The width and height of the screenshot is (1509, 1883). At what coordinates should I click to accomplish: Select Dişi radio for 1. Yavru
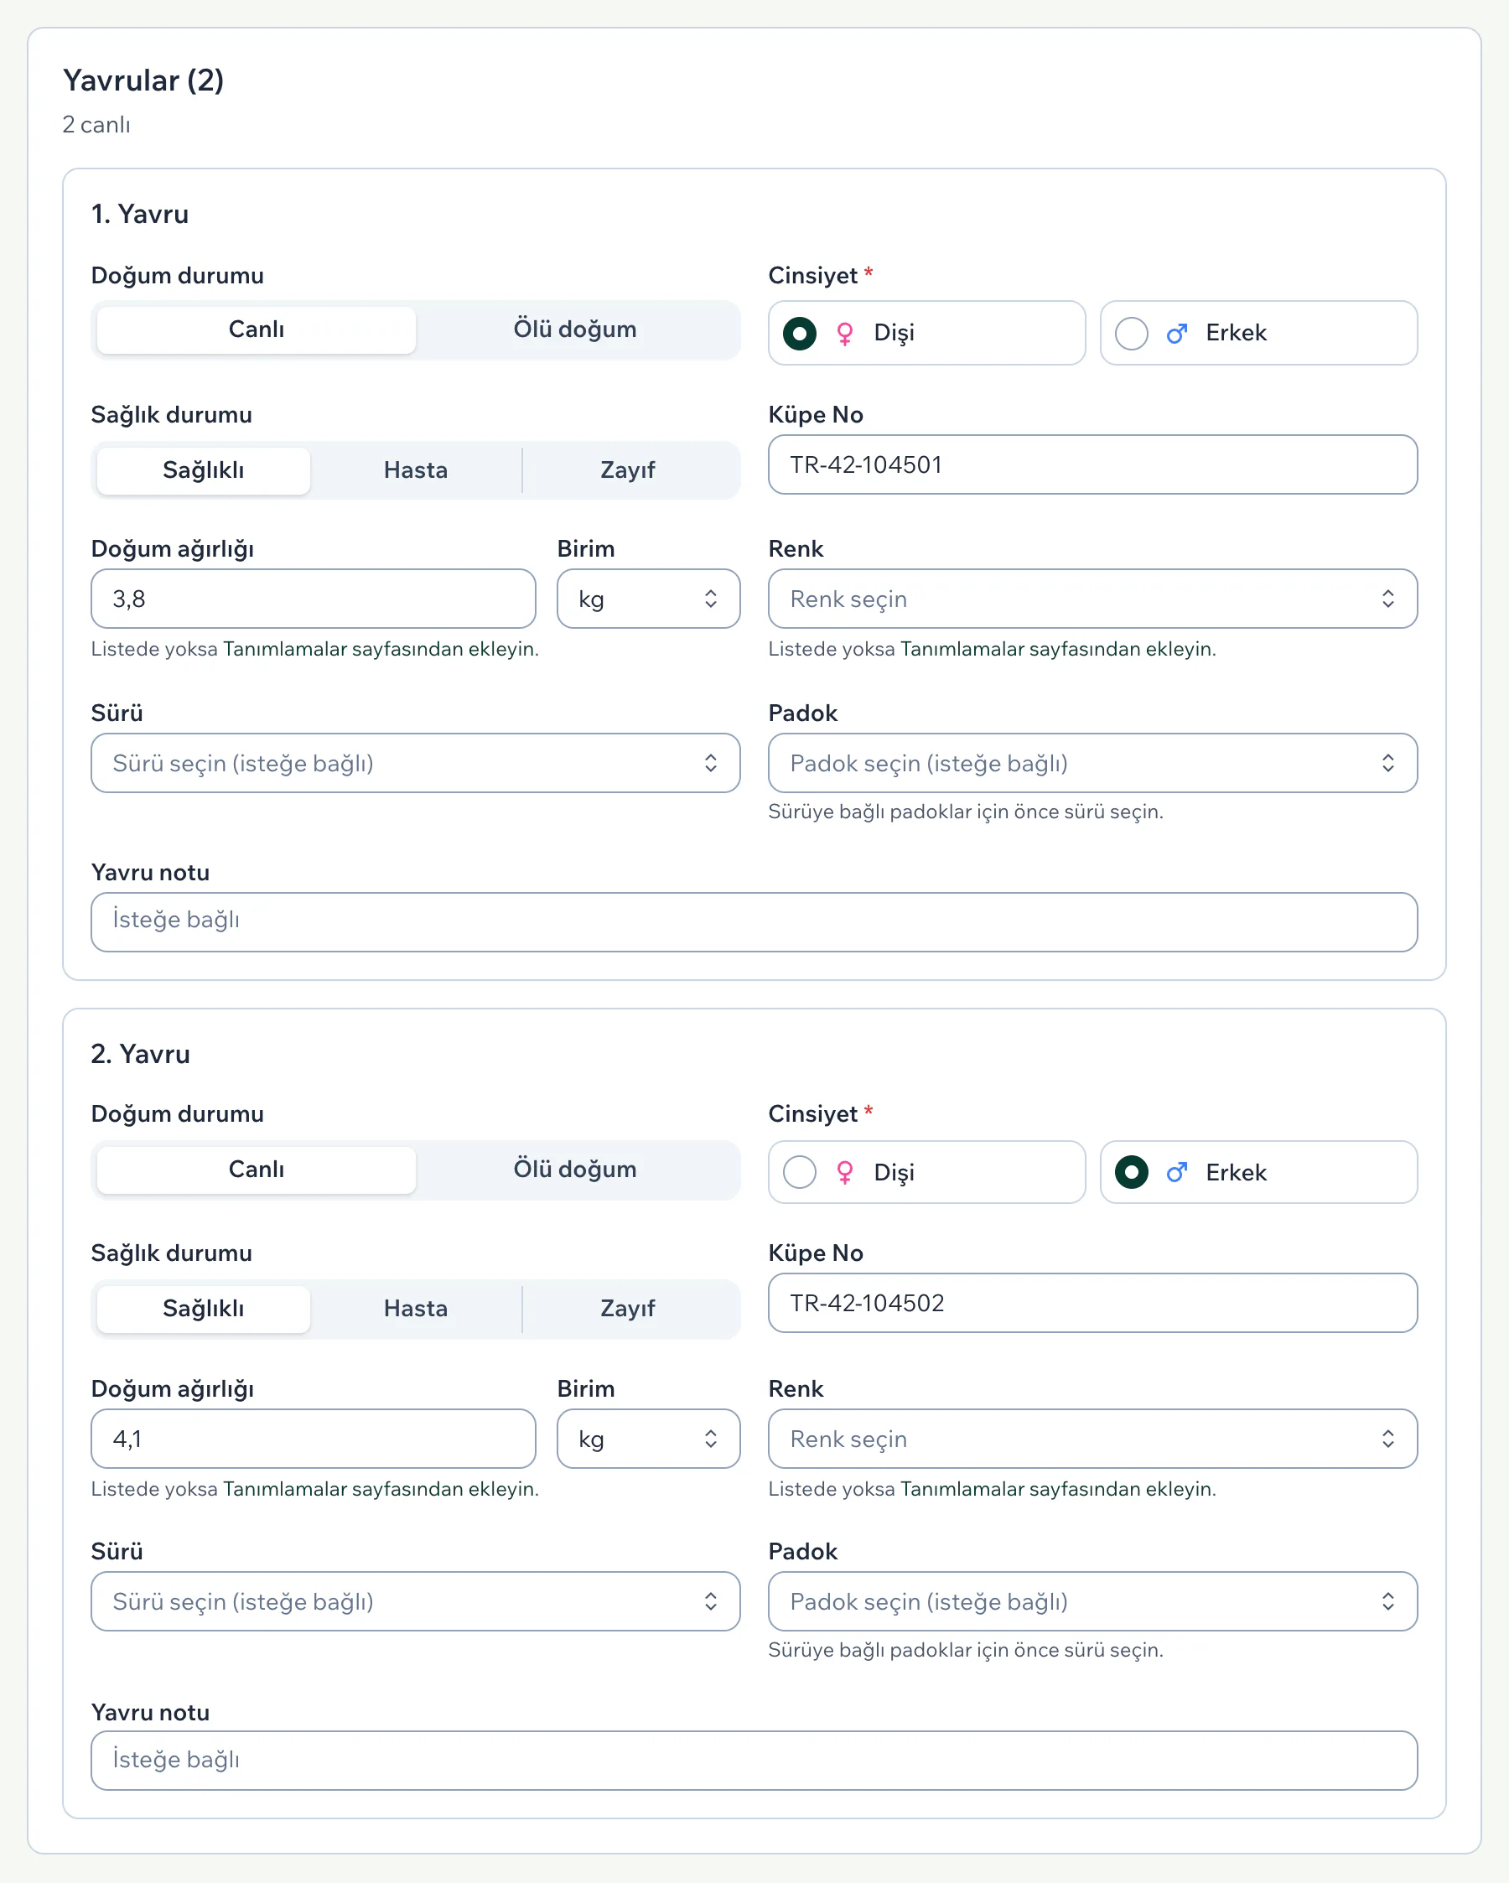[799, 333]
